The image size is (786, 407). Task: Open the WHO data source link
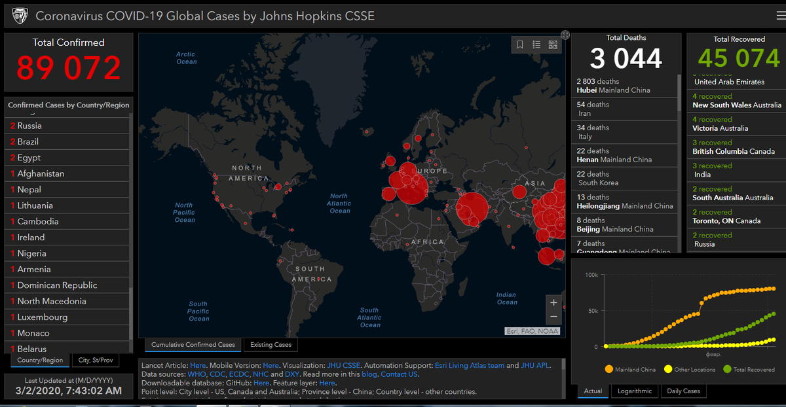click(x=196, y=374)
